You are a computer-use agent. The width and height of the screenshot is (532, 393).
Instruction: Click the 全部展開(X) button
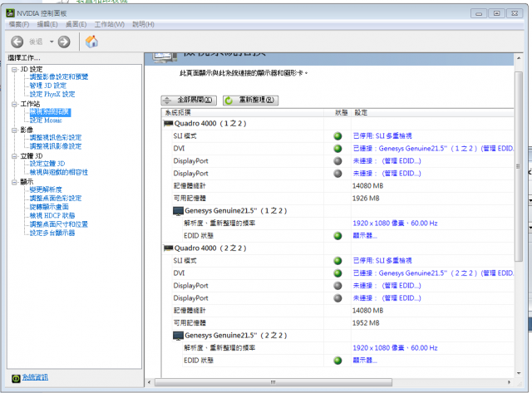[189, 101]
